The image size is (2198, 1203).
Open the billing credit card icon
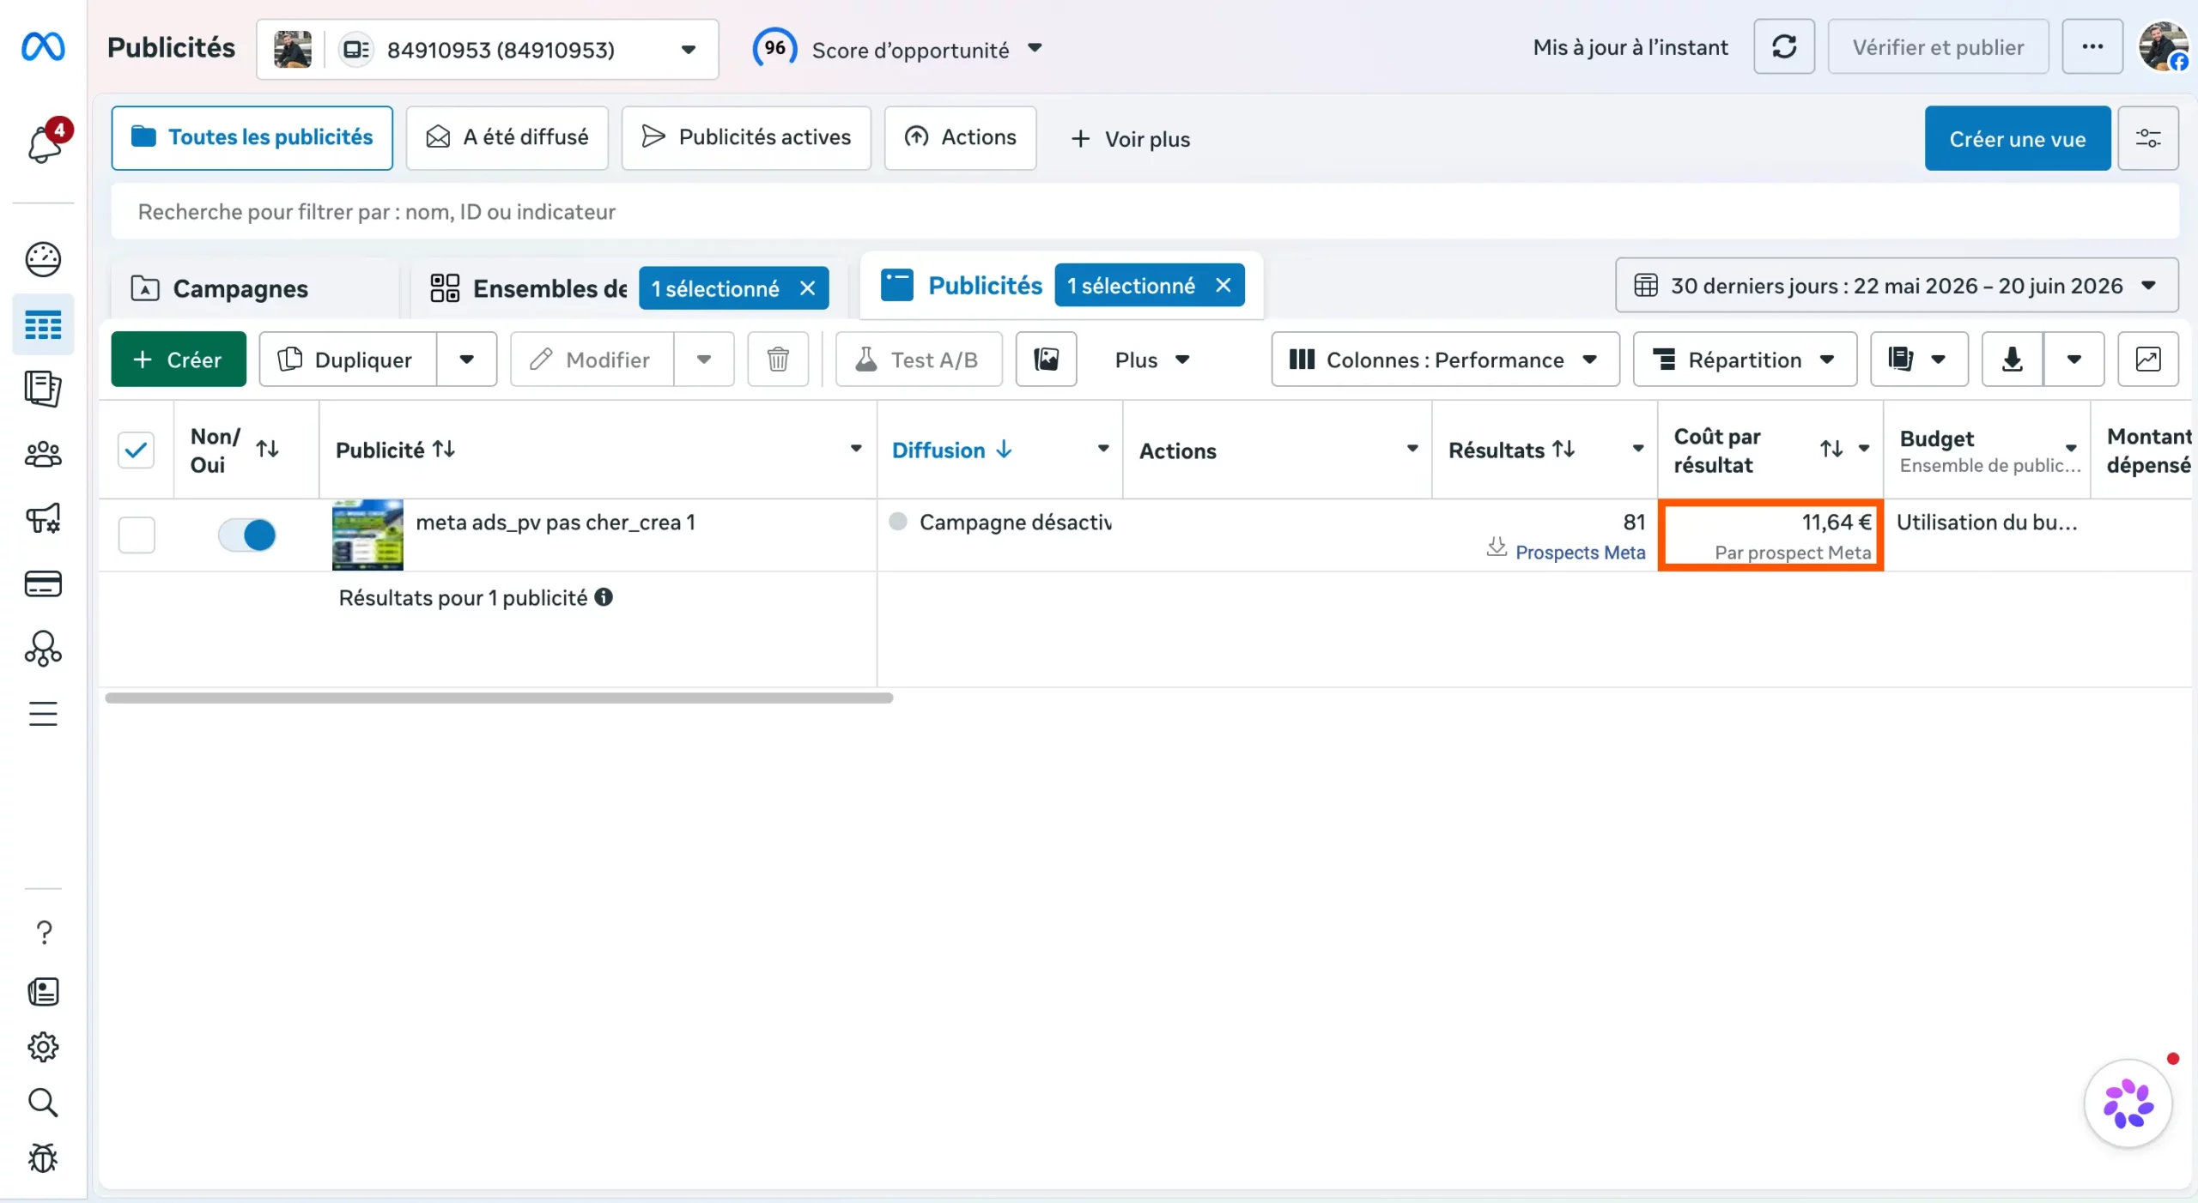pos(43,583)
